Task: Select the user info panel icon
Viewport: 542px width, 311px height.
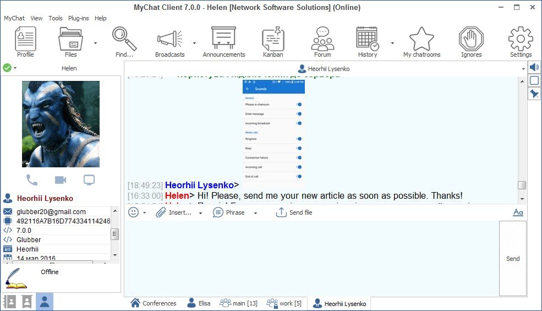Action: point(45,302)
